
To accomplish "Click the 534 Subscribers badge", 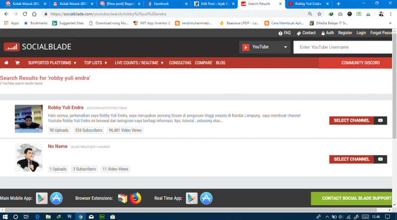I will tap(89, 130).
